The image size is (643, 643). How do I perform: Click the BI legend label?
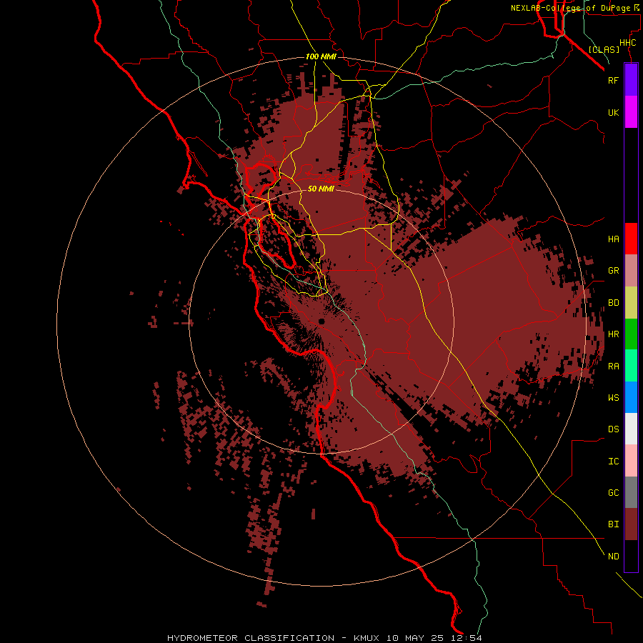[613, 524]
